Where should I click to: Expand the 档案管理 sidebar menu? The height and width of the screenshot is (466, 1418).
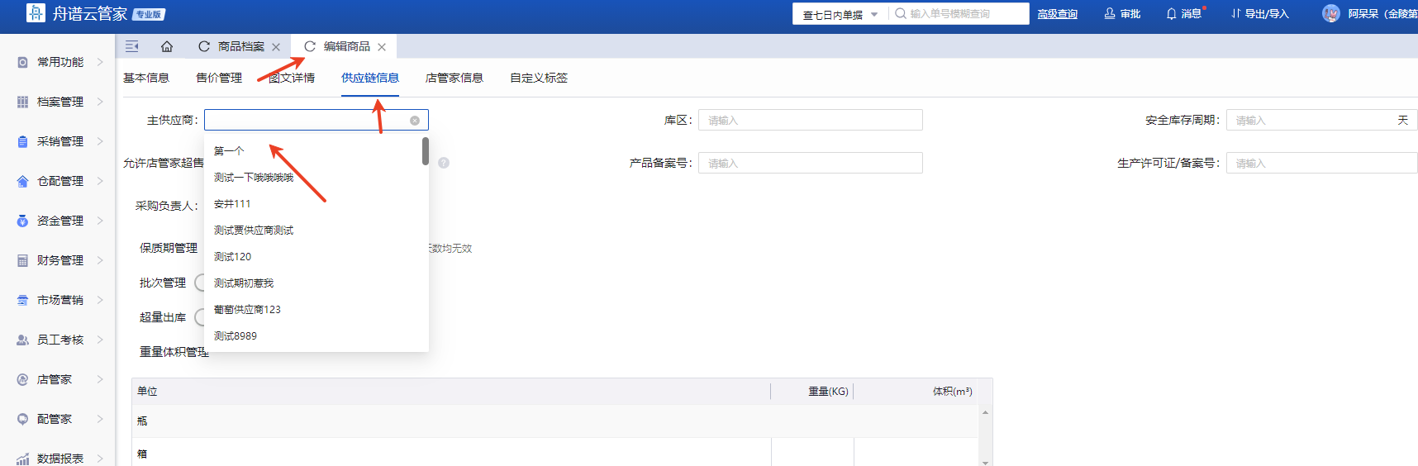pos(60,102)
